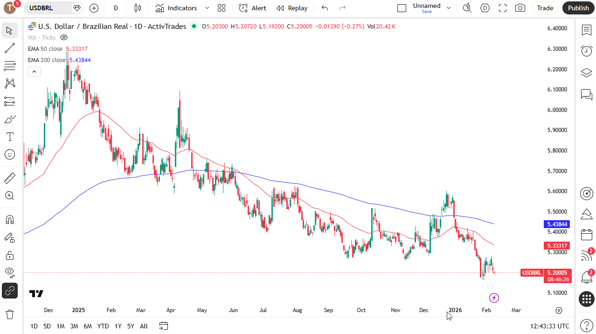The image size is (596, 334).
Task: Start bar Replay mode
Action: point(292,8)
